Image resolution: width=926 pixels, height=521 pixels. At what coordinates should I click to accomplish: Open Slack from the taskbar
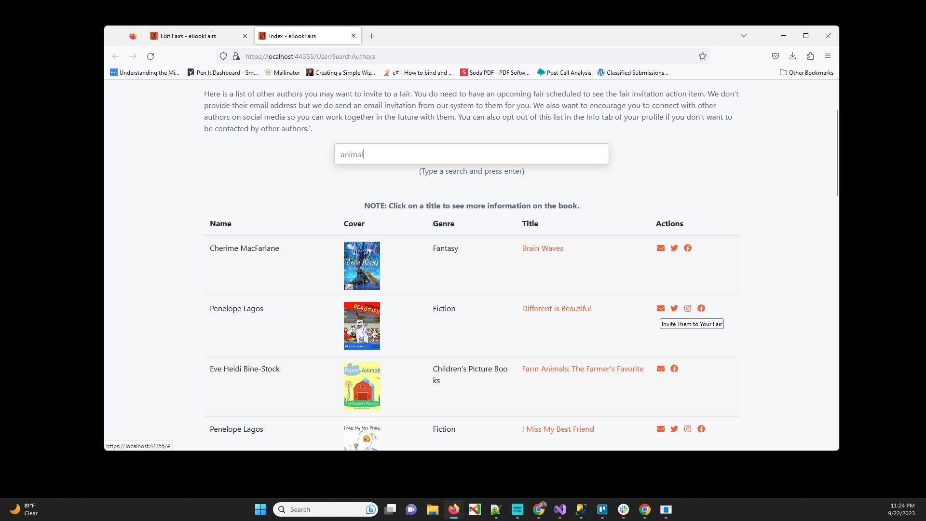click(x=624, y=510)
